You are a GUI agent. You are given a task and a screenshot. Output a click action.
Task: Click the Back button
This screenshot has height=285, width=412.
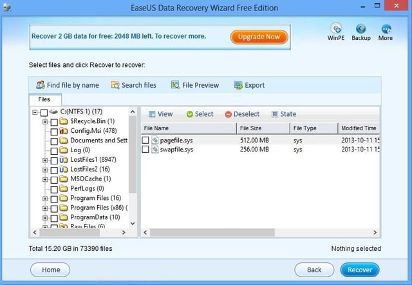point(314,270)
